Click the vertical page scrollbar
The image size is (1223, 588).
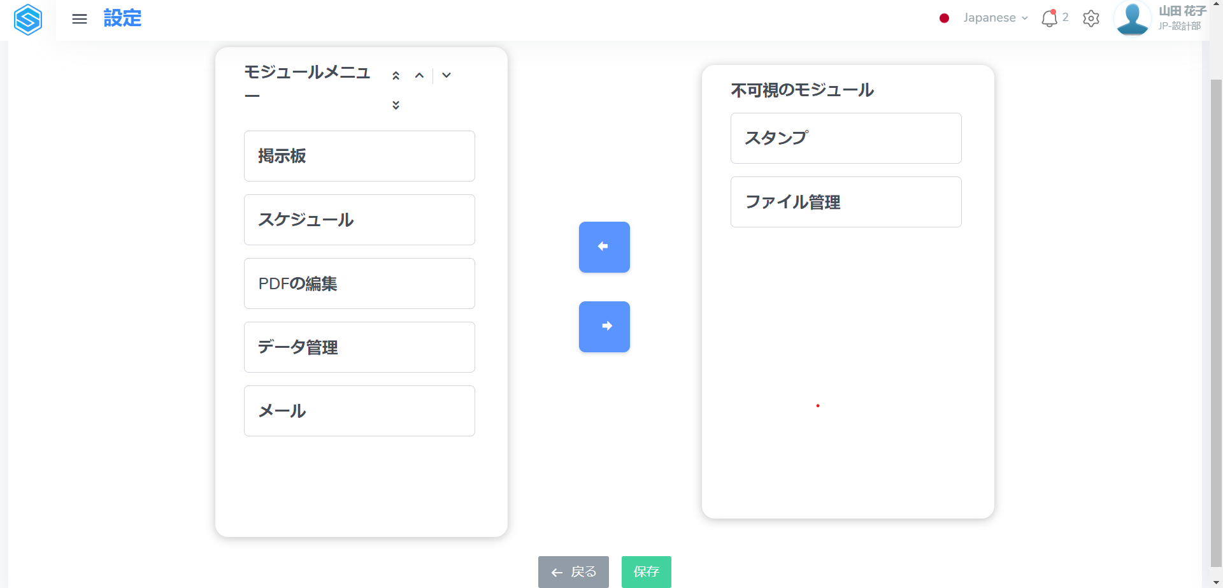1216,319
